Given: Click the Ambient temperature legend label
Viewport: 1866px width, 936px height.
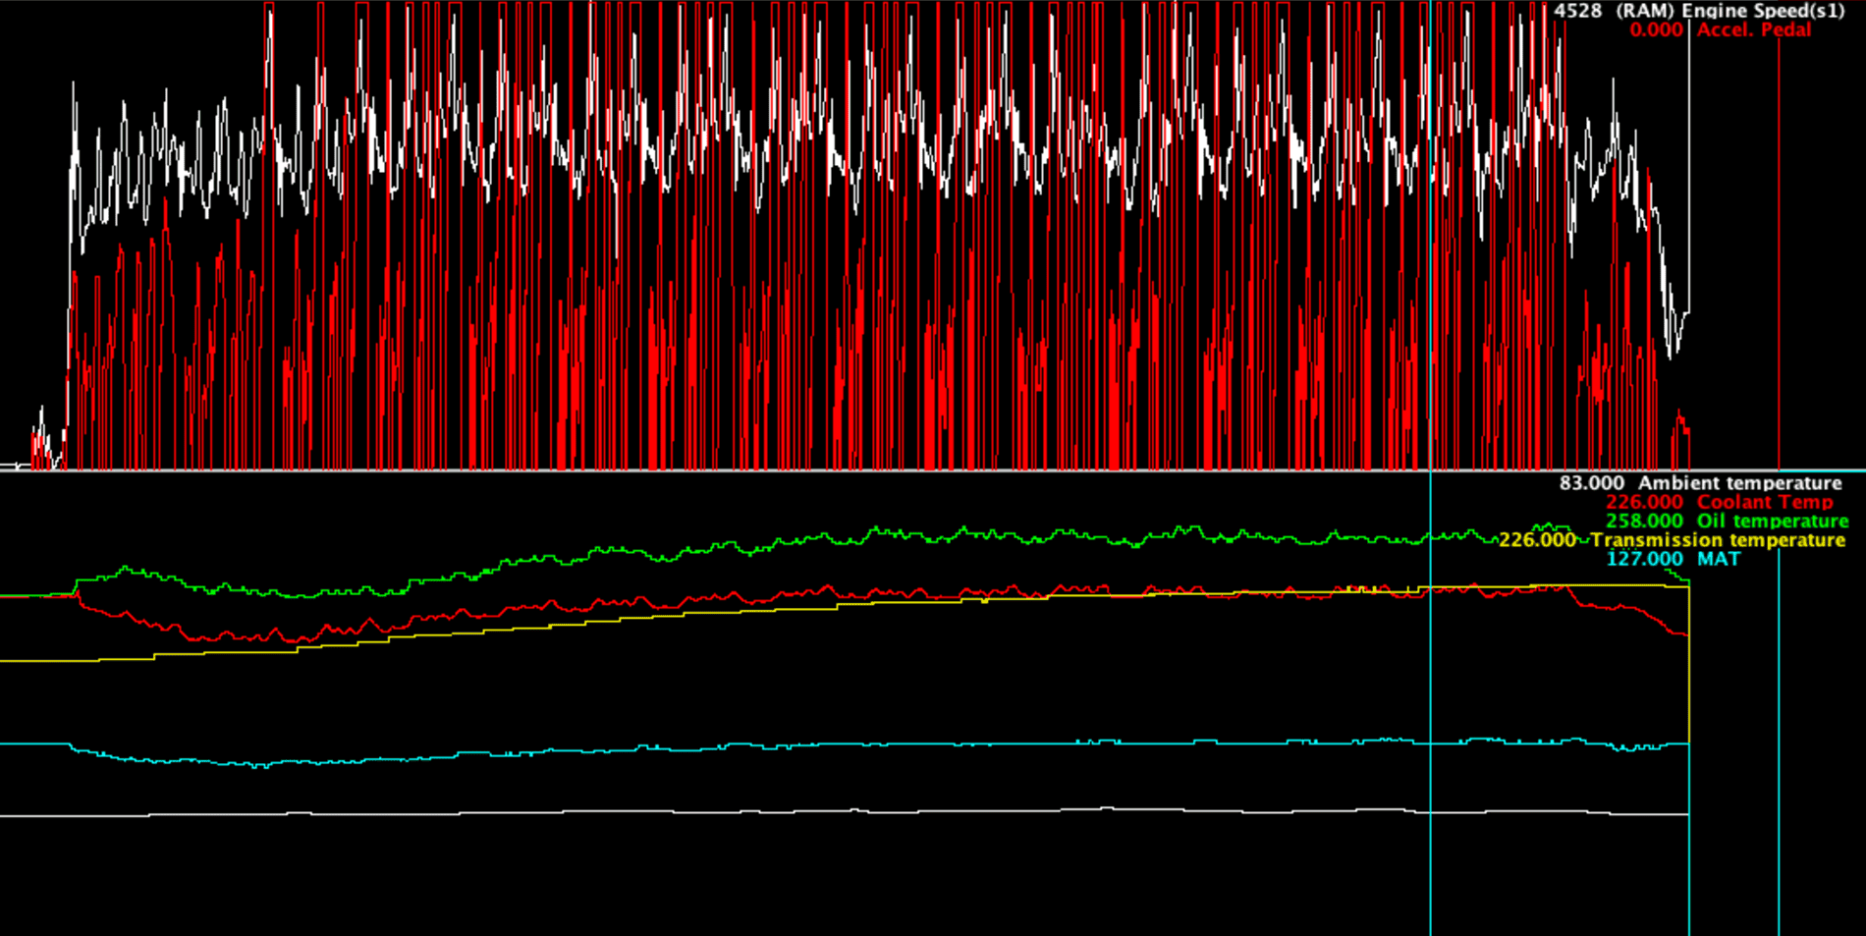Looking at the screenshot, I should 1740,483.
